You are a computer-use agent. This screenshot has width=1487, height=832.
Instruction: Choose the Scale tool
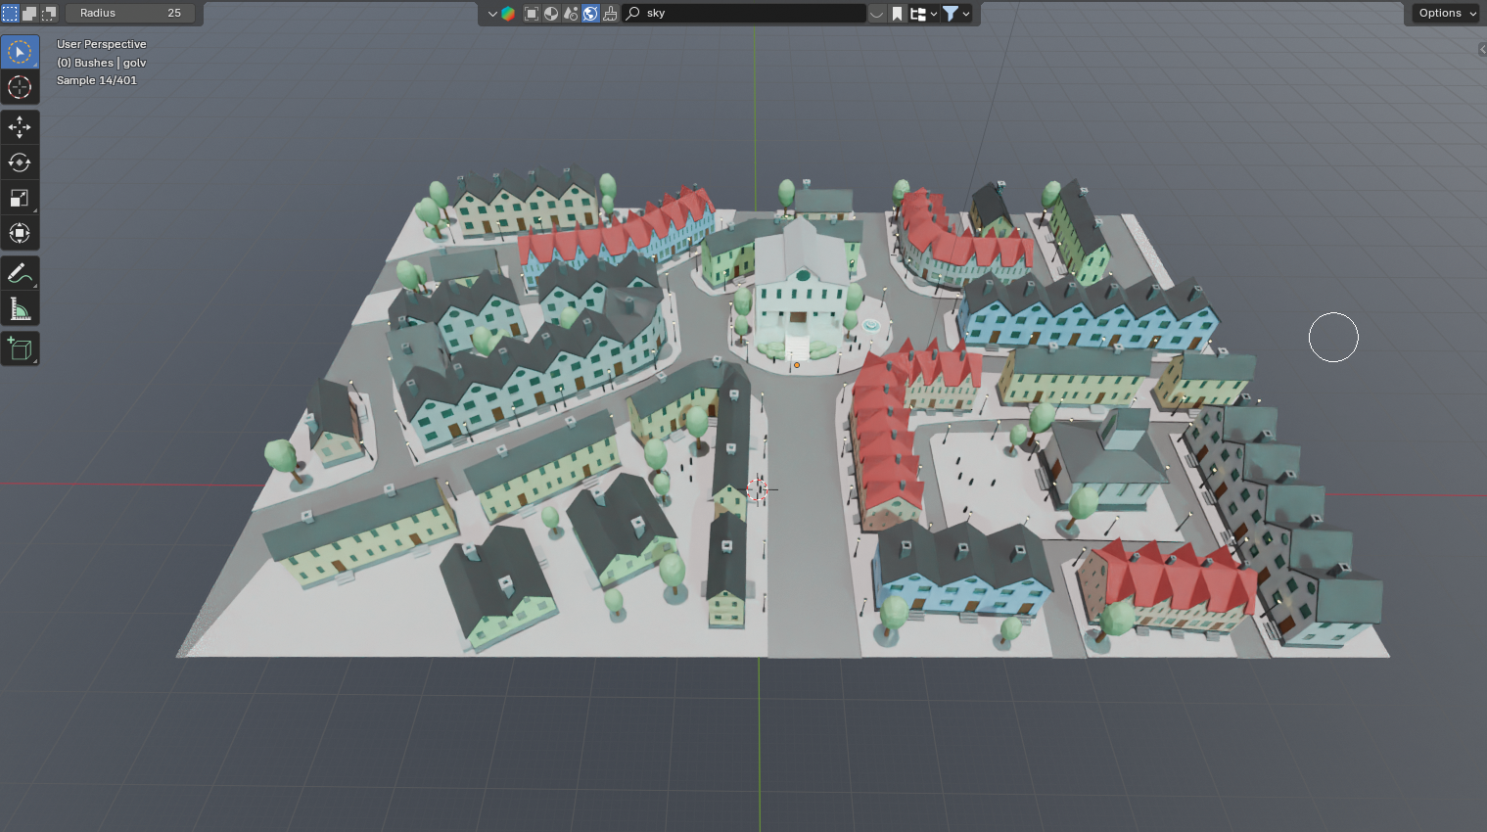coord(20,198)
